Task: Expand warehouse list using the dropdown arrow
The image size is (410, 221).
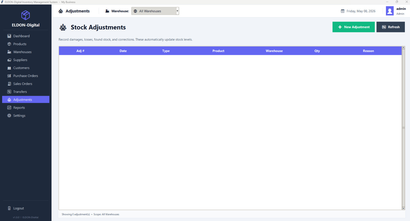Action: [177, 11]
